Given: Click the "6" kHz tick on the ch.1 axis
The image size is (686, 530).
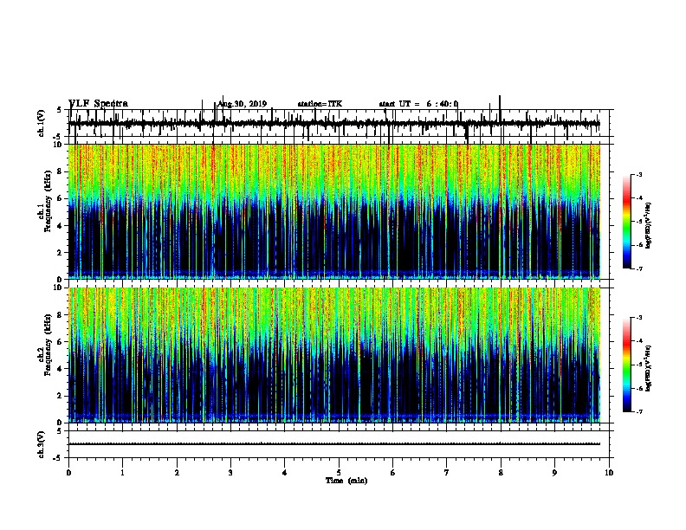Looking at the screenshot, I should coord(61,199).
